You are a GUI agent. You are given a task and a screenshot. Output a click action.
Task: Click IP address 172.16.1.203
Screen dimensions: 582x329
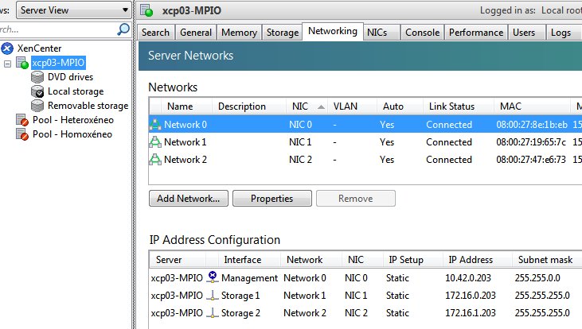(471, 312)
